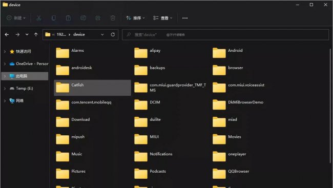Expand the Quick access tree node
The height and width of the screenshot is (188, 333).
tap(5, 51)
